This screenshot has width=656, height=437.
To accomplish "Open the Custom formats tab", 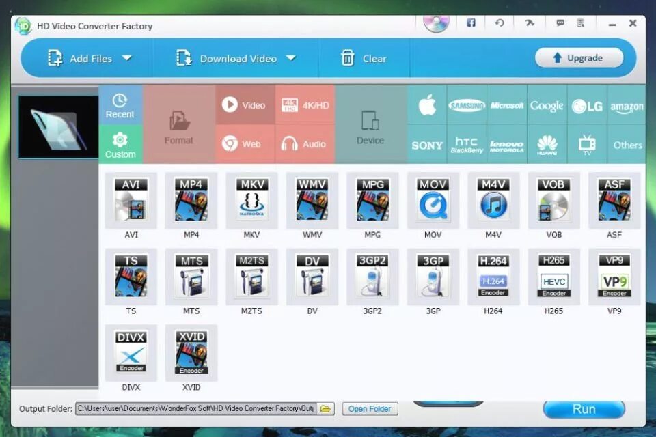I will tap(120, 144).
